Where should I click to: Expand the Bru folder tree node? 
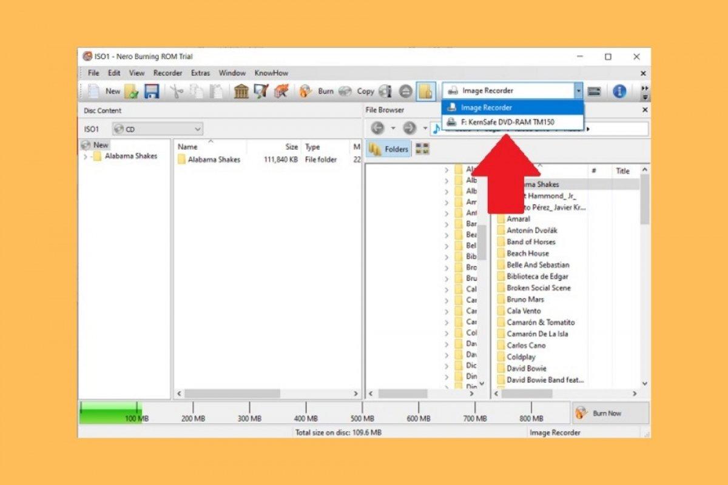[x=447, y=279]
